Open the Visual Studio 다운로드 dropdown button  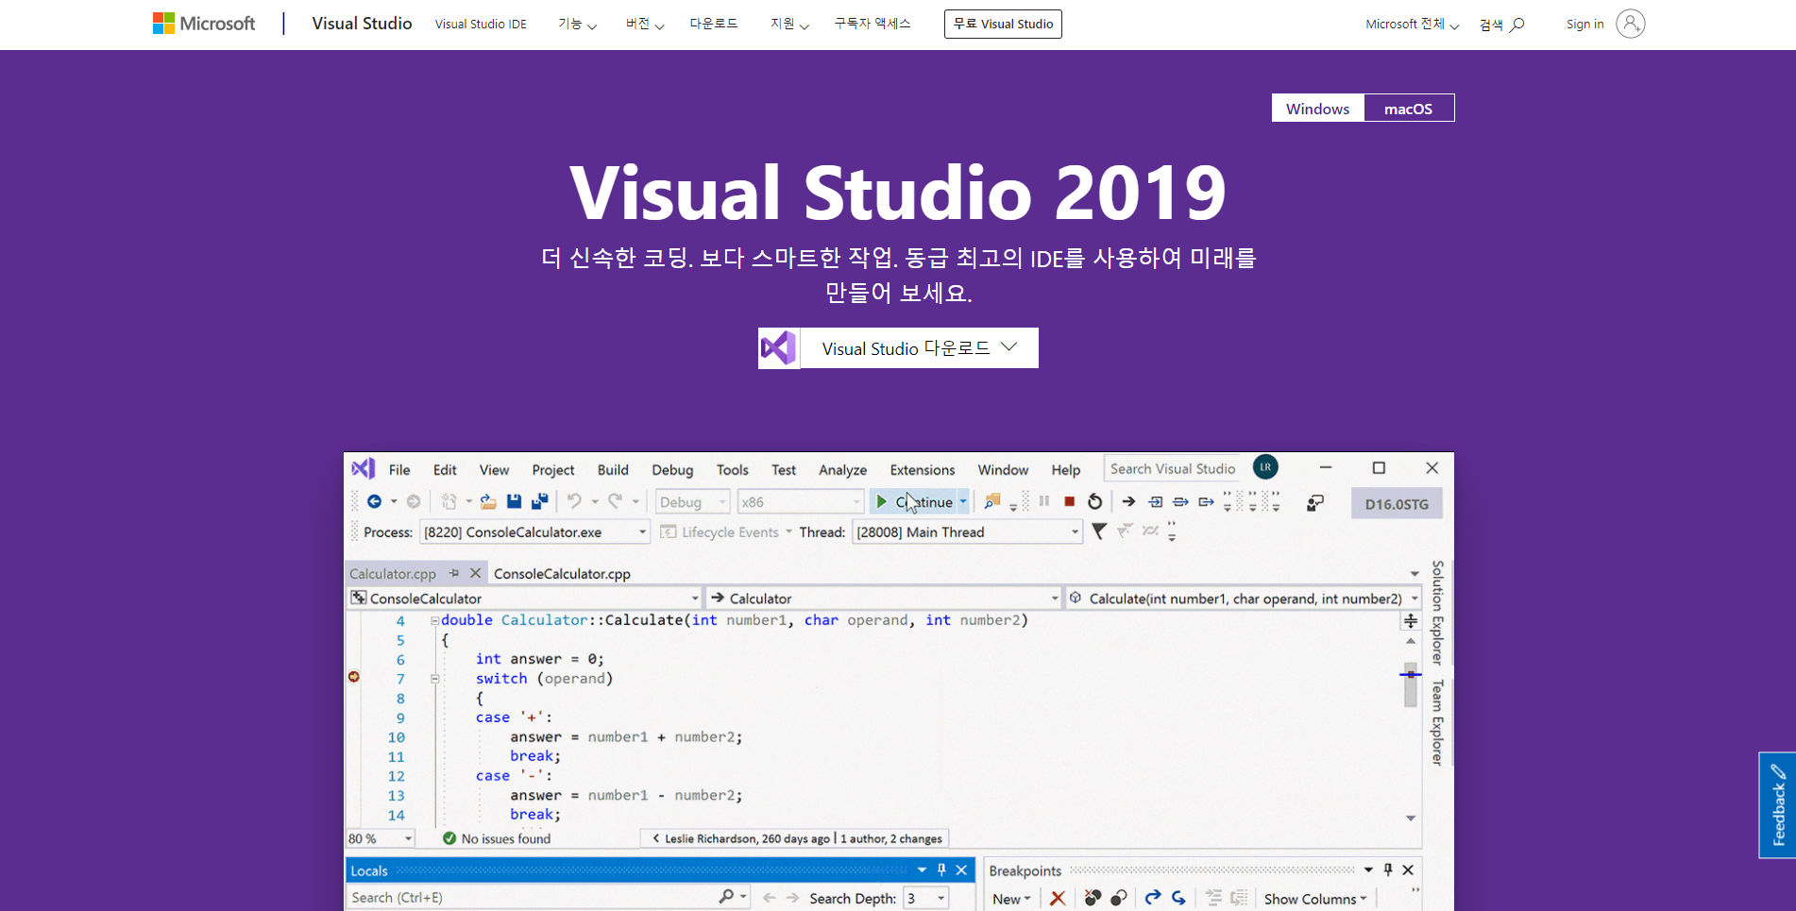tap(898, 348)
